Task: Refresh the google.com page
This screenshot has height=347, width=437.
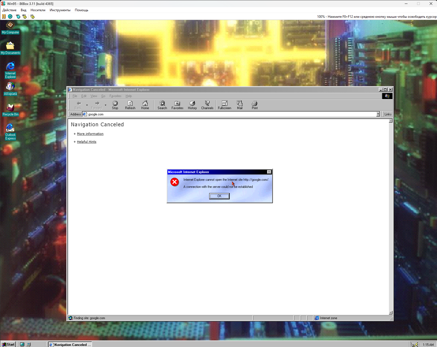Action: (x=130, y=105)
